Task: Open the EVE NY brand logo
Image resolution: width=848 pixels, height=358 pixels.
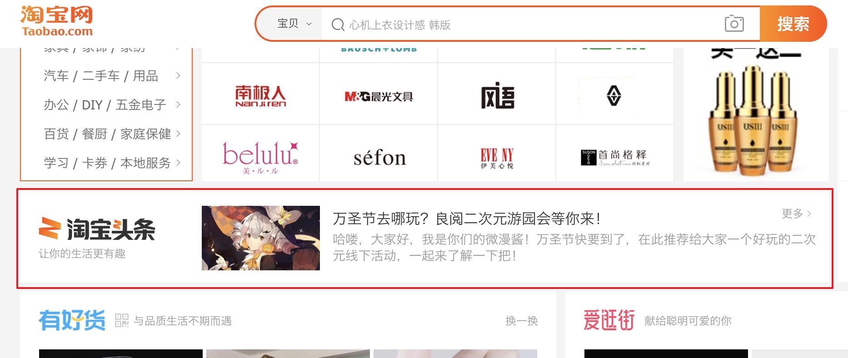Action: [497, 158]
